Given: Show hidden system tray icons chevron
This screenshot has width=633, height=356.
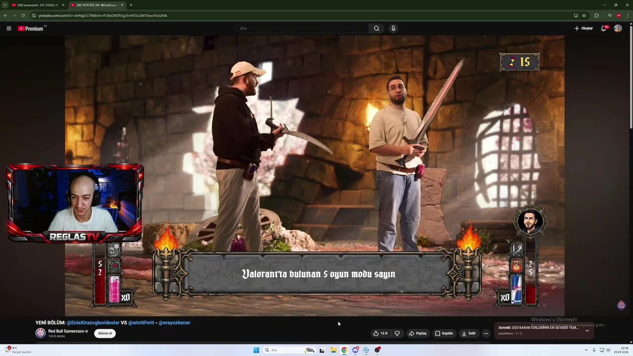Looking at the screenshot, I should pos(587,350).
